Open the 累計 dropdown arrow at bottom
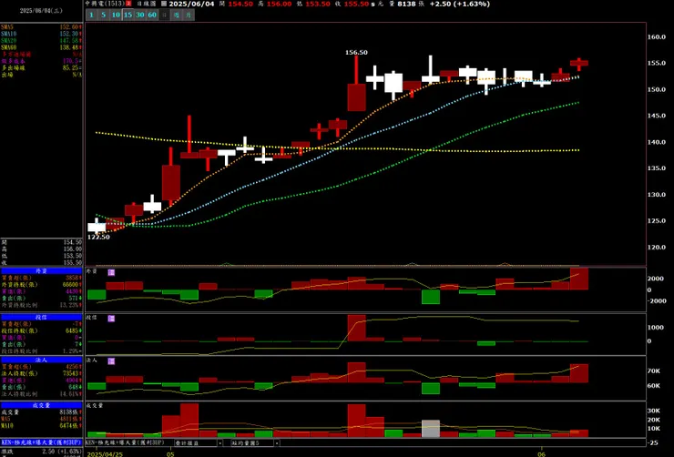Viewport: 674px width, 457px height. coord(220,442)
